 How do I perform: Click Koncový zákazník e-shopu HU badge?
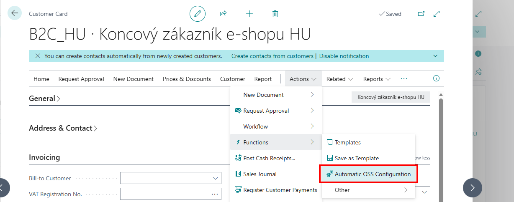(391, 97)
